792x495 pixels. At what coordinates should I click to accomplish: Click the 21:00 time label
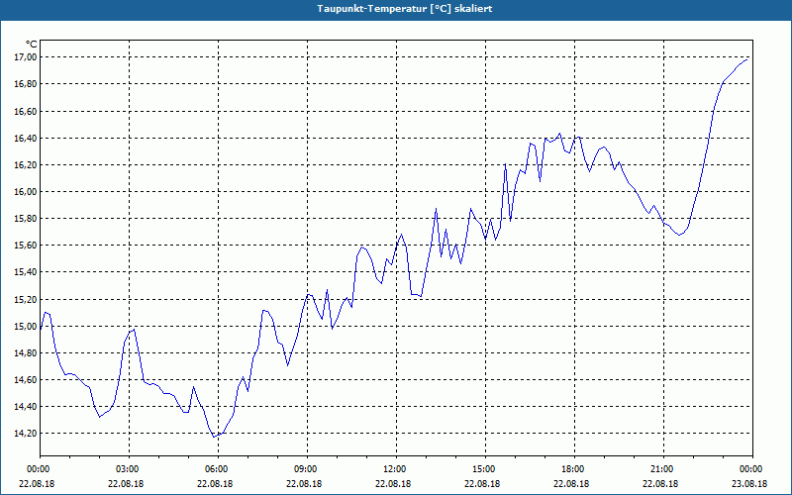[663, 468]
